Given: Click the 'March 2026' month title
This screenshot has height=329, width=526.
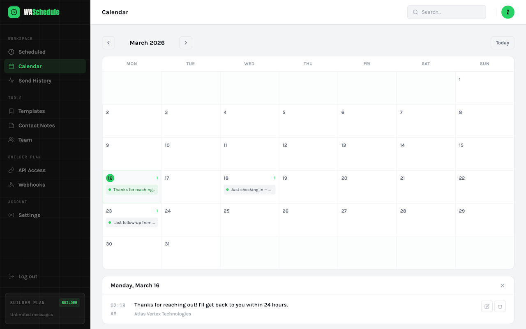Looking at the screenshot, I should click(147, 43).
